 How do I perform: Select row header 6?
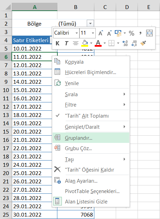point(6,57)
